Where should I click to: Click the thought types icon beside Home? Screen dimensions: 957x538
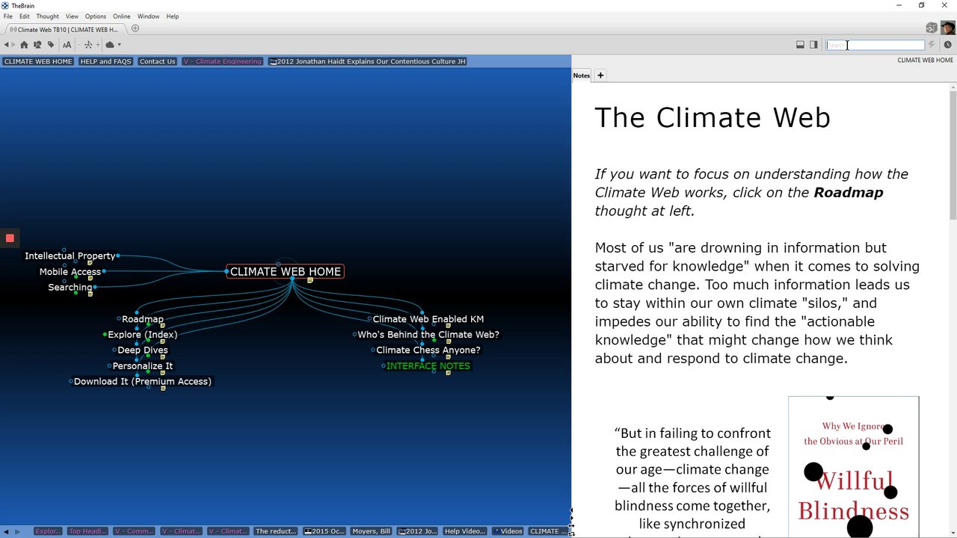click(37, 45)
